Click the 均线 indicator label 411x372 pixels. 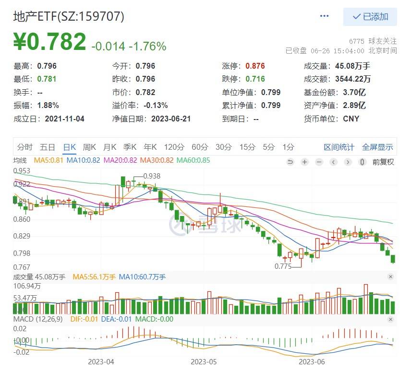coord(20,160)
